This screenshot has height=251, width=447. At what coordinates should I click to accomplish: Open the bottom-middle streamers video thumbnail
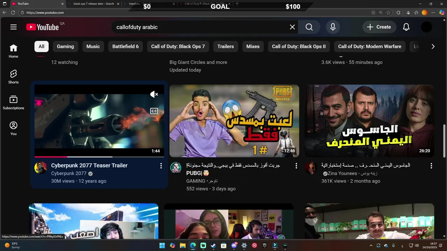[229, 221]
